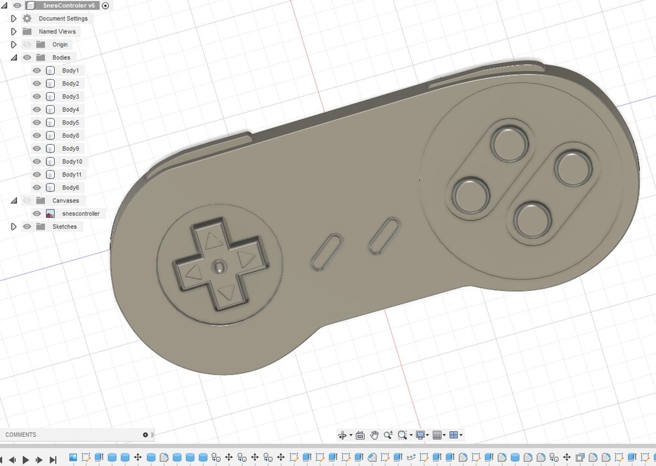Click the Document Settings label
This screenshot has width=656, height=466.
point(63,18)
